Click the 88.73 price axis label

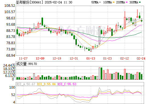tap(11, 31)
